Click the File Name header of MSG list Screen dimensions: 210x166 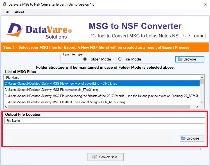(102, 78)
